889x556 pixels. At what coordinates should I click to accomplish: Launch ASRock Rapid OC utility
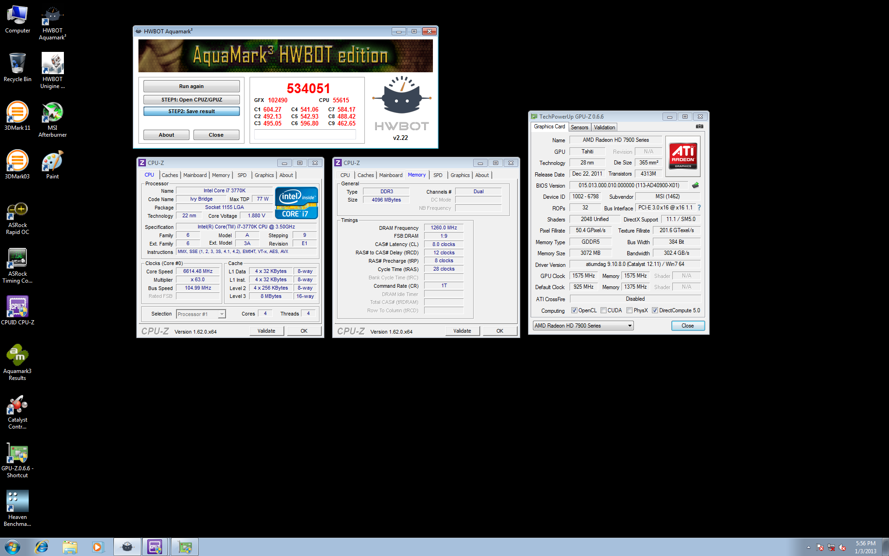coord(18,219)
